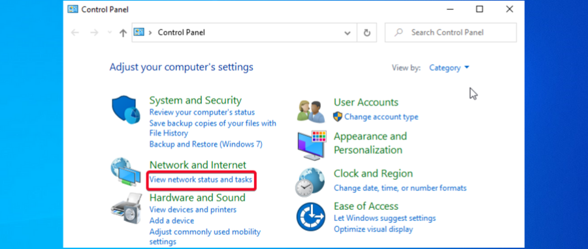Click the search magnifier icon

tap(399, 33)
